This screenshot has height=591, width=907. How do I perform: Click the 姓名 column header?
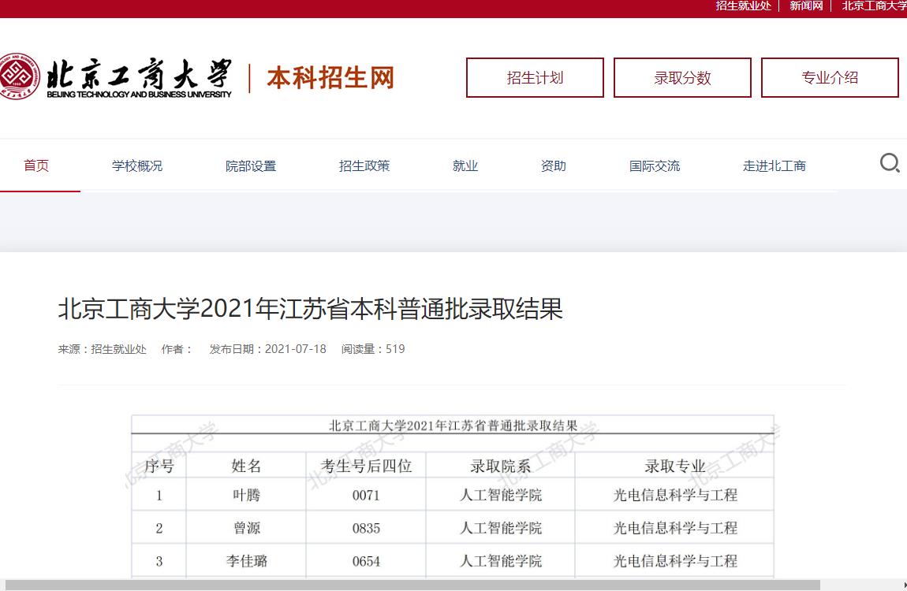(246, 466)
